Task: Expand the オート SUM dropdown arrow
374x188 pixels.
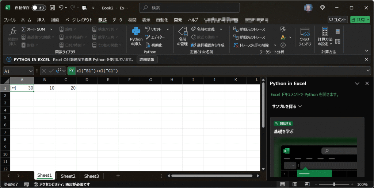Action: [51, 29]
